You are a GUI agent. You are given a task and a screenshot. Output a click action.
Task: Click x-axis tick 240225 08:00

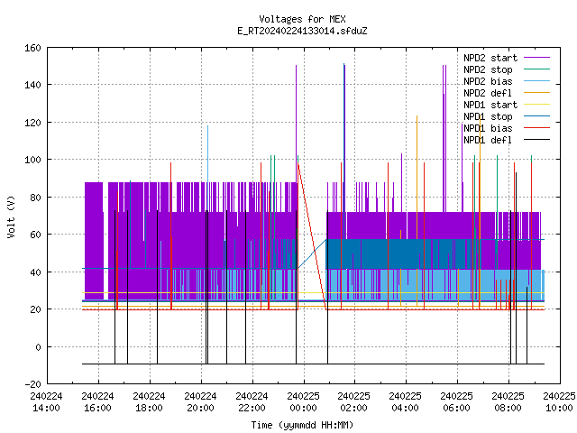pos(508,402)
